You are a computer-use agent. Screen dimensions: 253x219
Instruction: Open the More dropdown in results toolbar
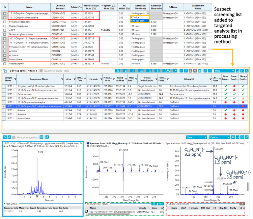[x=224, y=71]
